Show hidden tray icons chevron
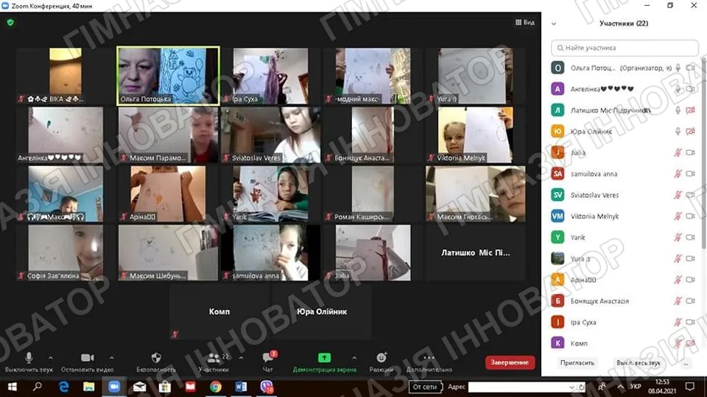Image resolution: width=707 pixels, height=397 pixels. pos(621,387)
